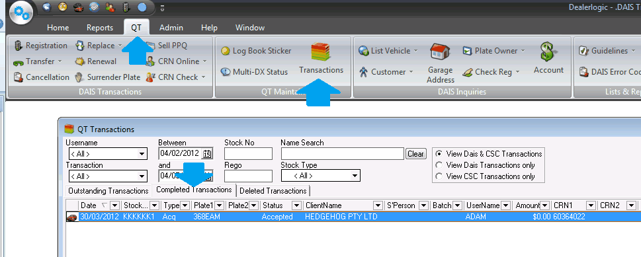Image resolution: width=641 pixels, height=257 pixels.
Task: Select View Dais & CSC Transactions
Action: click(439, 154)
